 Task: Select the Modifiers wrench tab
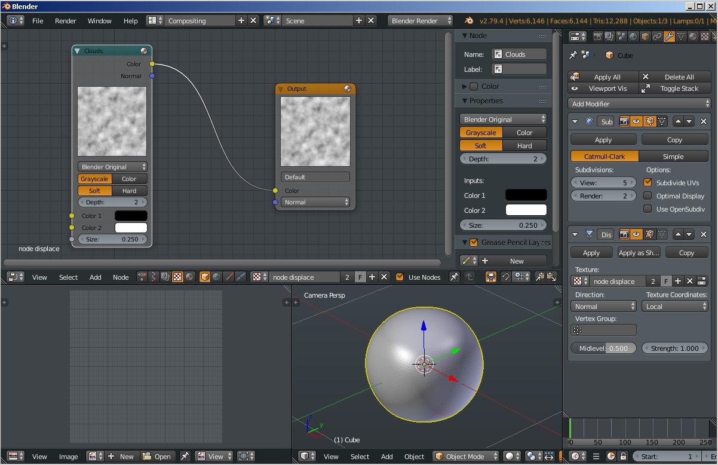[669, 36]
